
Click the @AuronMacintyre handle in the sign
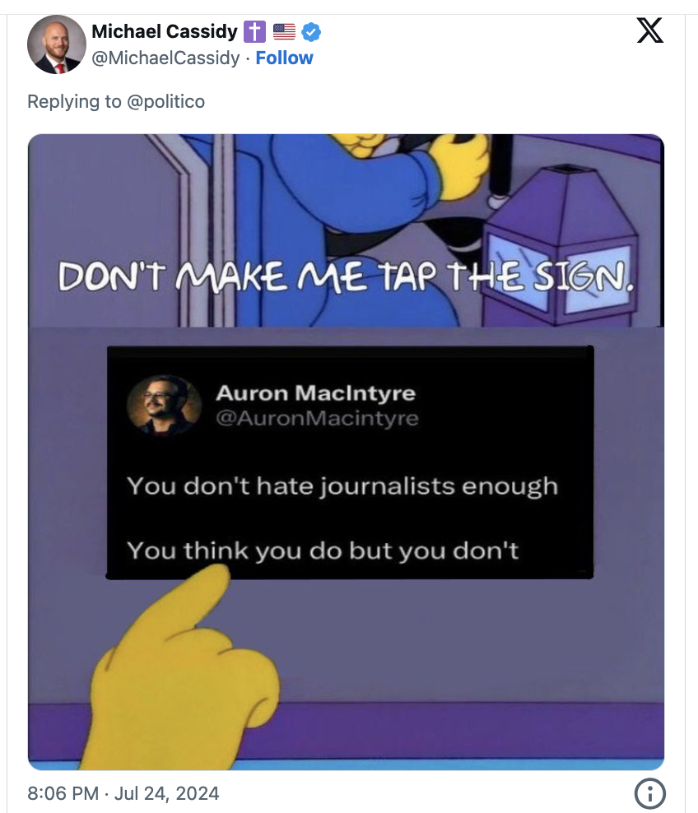tap(317, 418)
